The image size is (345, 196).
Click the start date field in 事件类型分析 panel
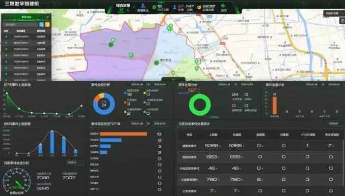click(x=137, y=85)
